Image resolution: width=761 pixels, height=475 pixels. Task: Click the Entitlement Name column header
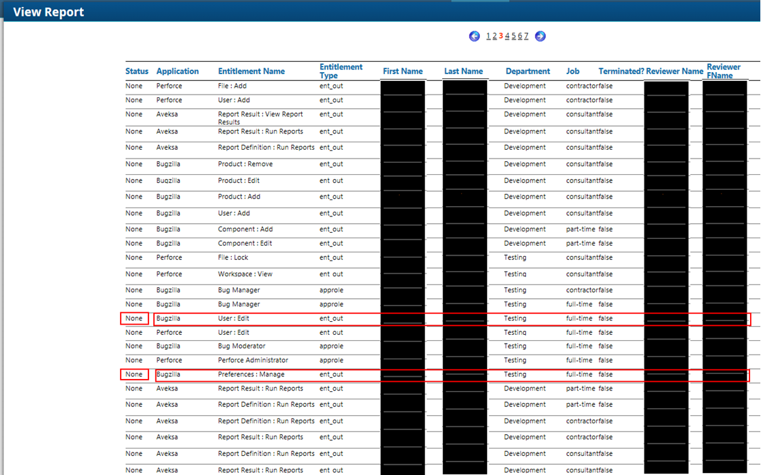251,71
